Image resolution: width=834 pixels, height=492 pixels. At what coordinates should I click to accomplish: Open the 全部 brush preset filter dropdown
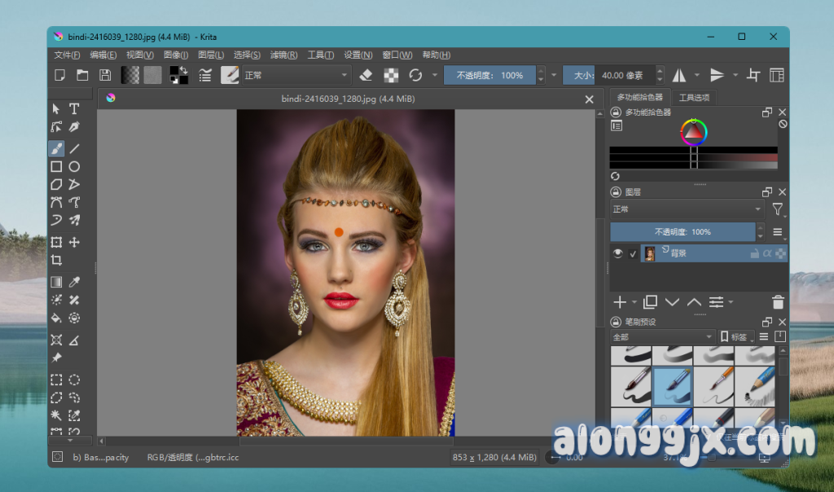[662, 336]
